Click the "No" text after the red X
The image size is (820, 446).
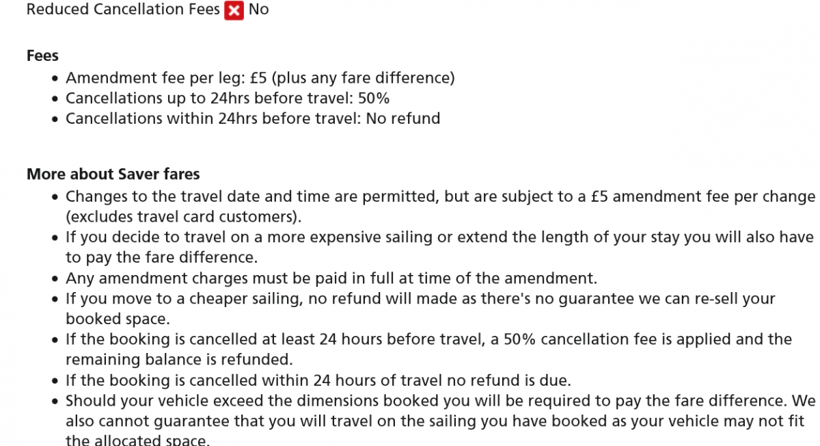tap(258, 10)
